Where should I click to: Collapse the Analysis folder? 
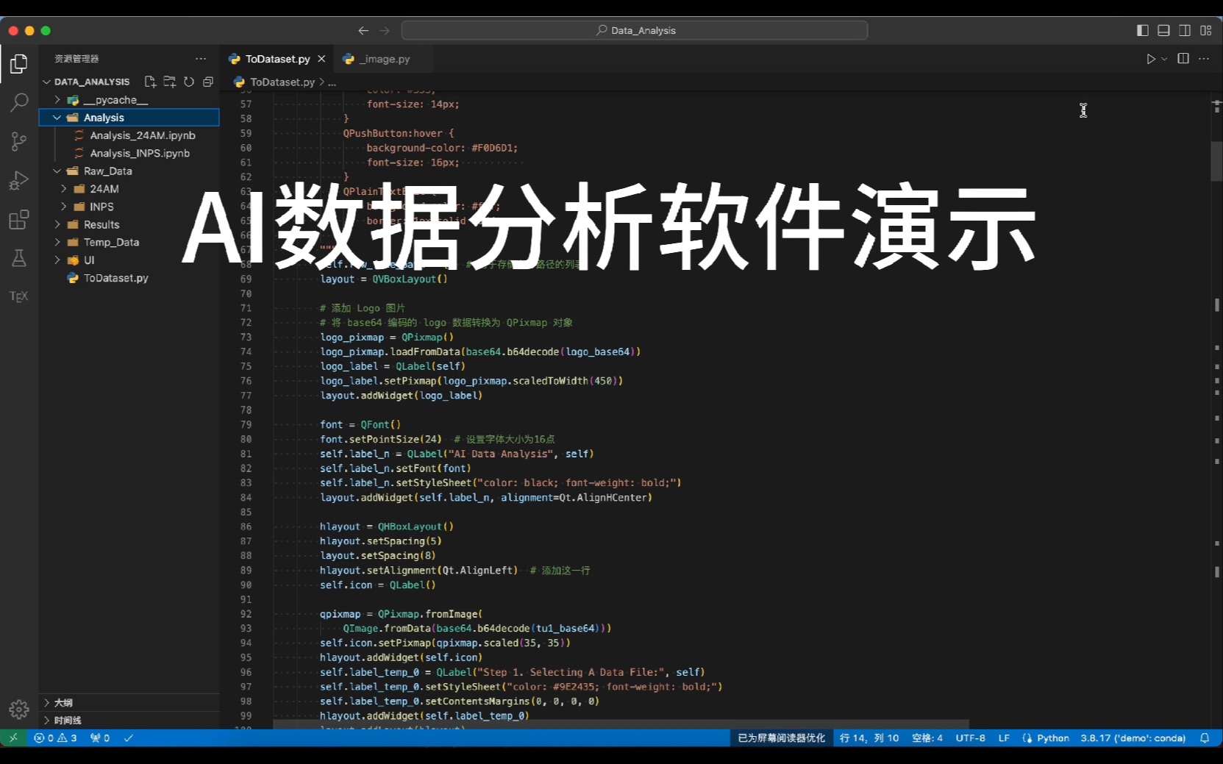pyautogui.click(x=57, y=118)
